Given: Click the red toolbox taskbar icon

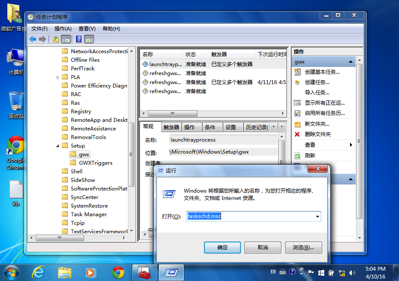Looking at the screenshot, I should click(x=144, y=273).
